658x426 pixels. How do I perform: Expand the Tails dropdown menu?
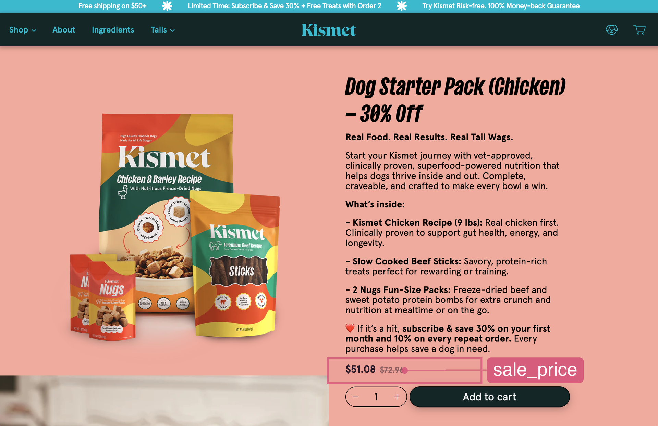pyautogui.click(x=163, y=30)
